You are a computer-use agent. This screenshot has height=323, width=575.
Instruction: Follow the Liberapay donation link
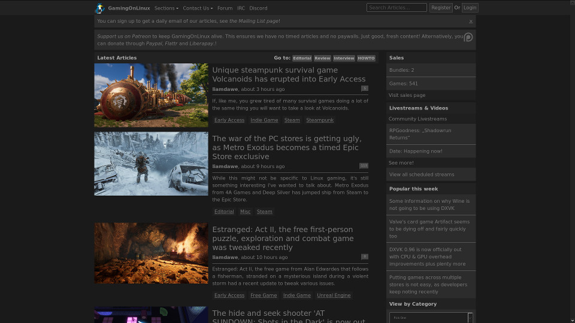click(201, 44)
